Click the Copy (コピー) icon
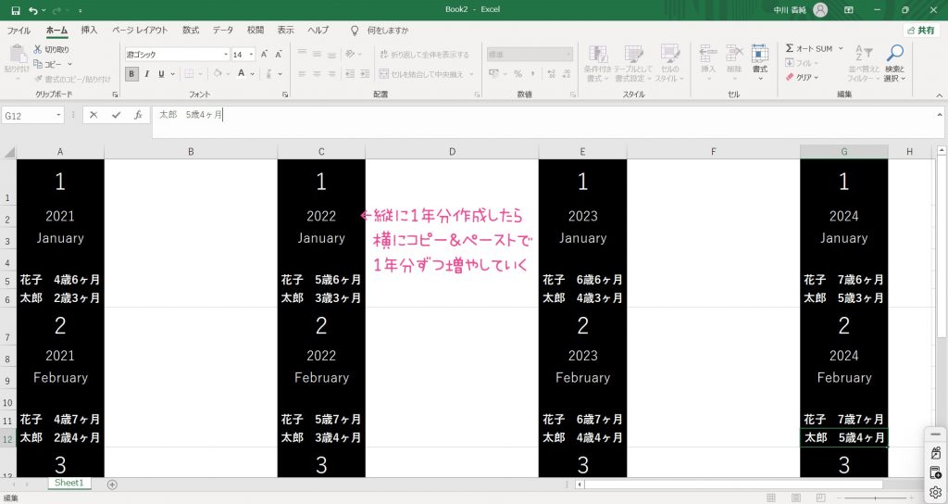This screenshot has width=948, height=504. click(38, 64)
